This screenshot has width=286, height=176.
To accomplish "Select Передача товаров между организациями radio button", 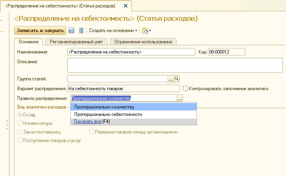I will click(x=91, y=132).
